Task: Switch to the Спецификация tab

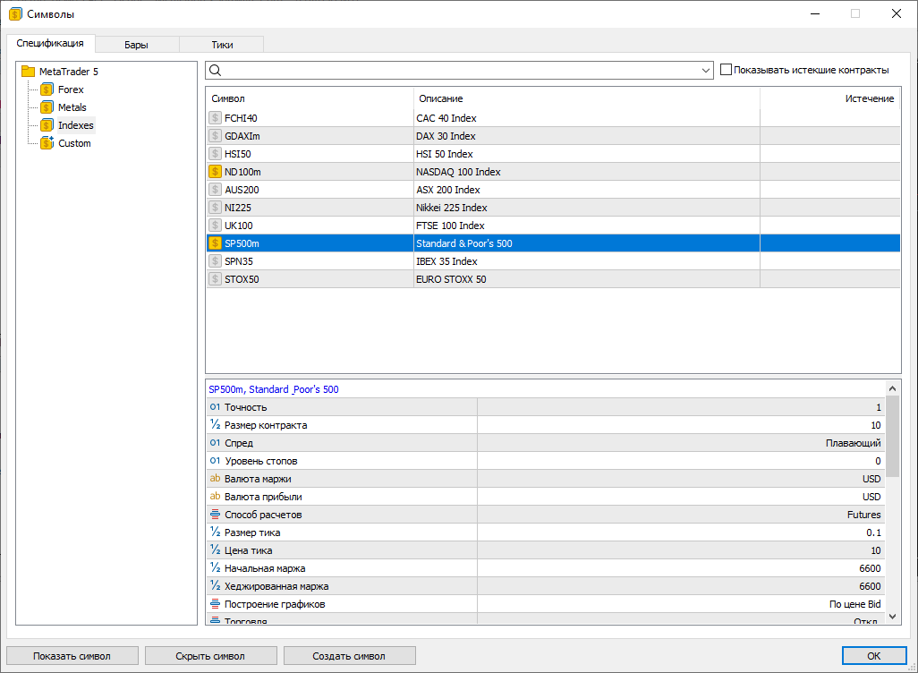Action: [50, 43]
